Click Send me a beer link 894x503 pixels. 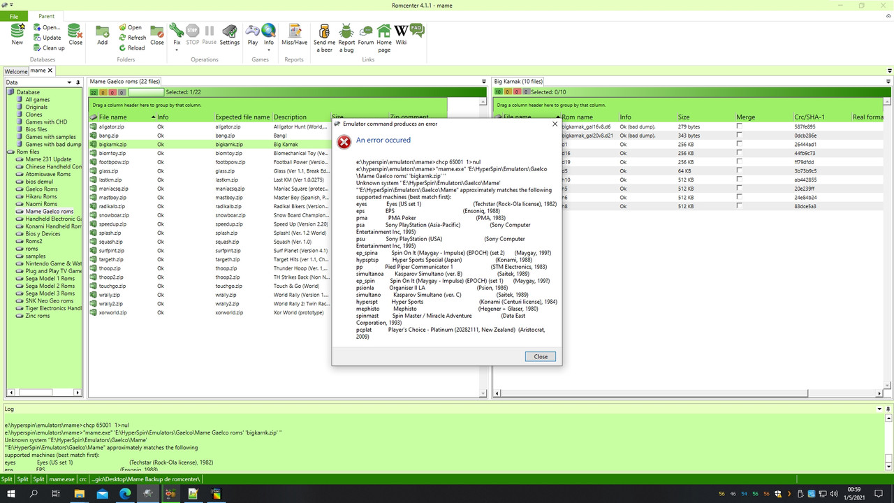coord(324,38)
